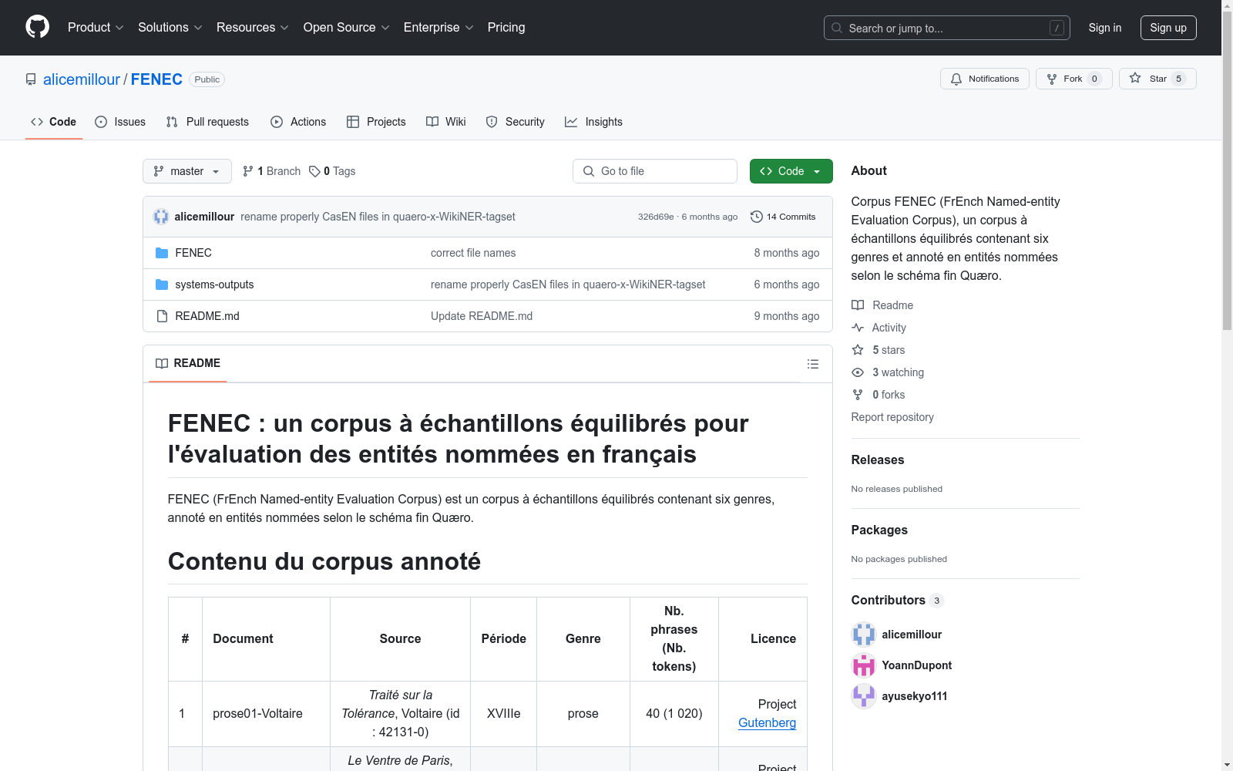Switch to the Actions tab
The image size is (1233, 771).
point(298,122)
